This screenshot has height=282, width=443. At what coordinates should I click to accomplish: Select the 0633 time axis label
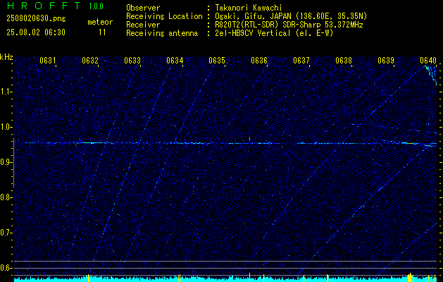click(x=132, y=61)
